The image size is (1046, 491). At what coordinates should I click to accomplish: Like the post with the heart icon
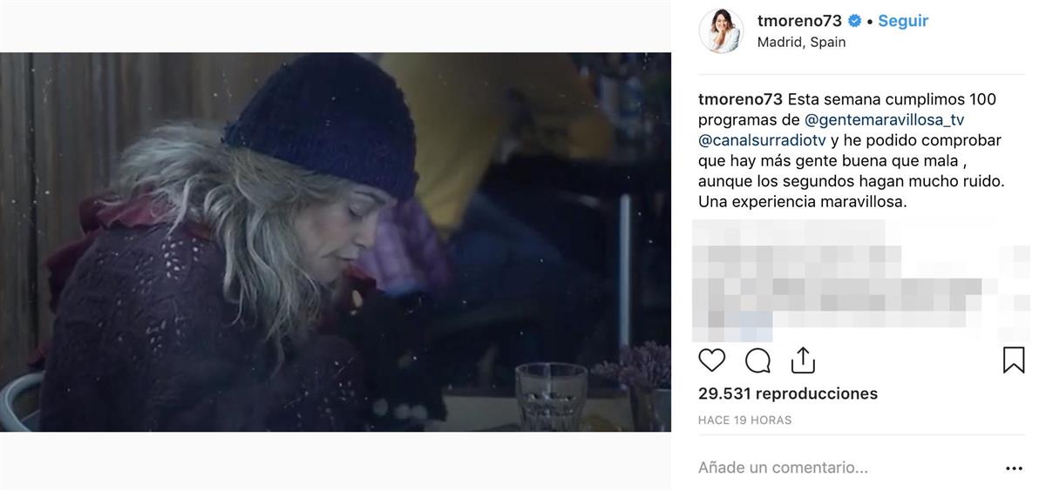(x=712, y=360)
